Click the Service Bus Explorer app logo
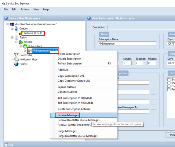 click(x=3, y=3)
